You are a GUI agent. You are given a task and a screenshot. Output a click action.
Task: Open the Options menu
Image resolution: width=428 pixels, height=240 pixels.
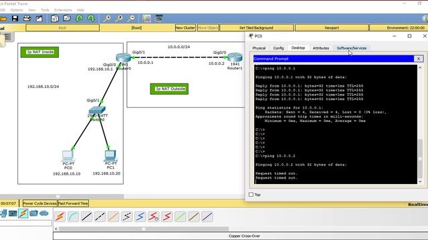point(17,10)
